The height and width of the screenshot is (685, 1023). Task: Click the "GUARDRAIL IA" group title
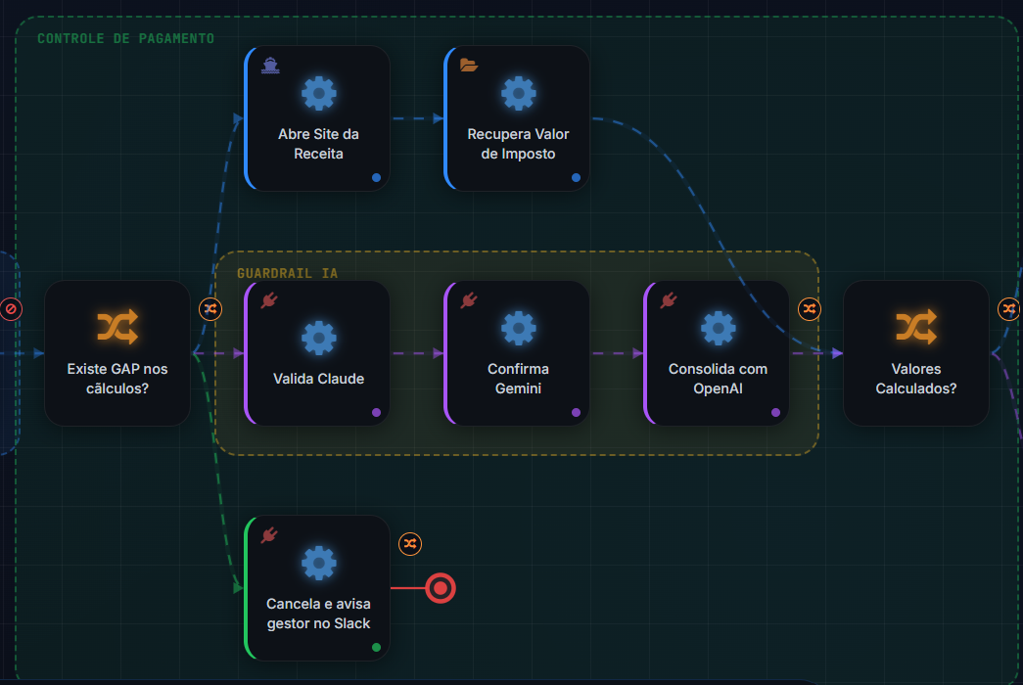tap(288, 273)
